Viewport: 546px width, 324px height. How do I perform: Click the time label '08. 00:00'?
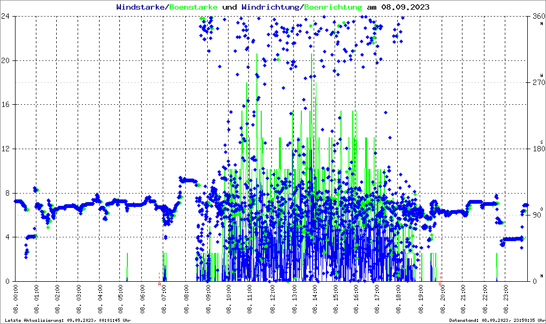click(x=16, y=299)
